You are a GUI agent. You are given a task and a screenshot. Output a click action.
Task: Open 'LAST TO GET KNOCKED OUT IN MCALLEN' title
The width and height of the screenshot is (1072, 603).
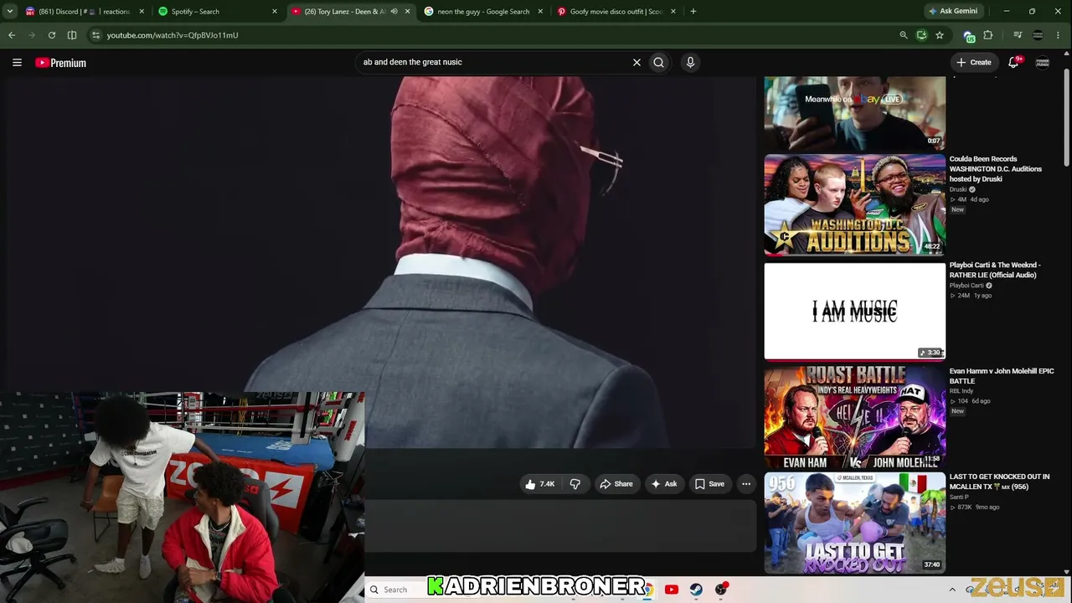coord(999,482)
